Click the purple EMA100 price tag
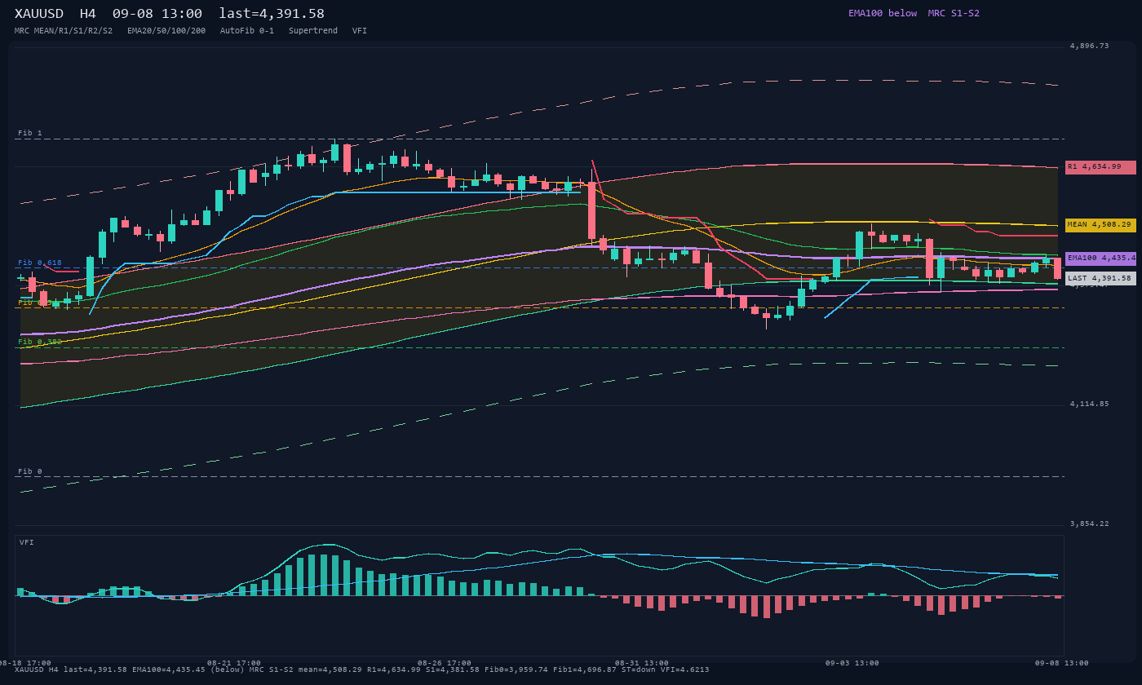The height and width of the screenshot is (685, 1142). point(1100,259)
